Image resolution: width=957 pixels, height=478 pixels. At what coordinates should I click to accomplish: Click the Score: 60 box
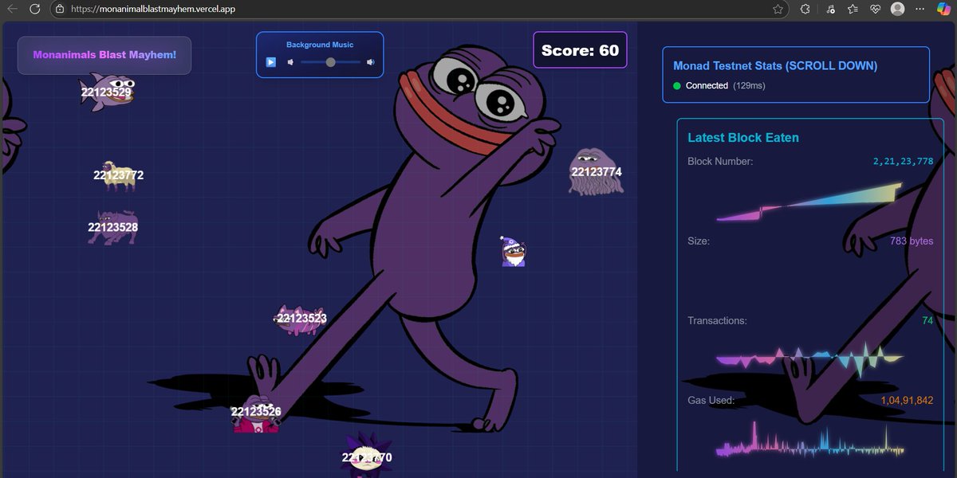point(580,50)
